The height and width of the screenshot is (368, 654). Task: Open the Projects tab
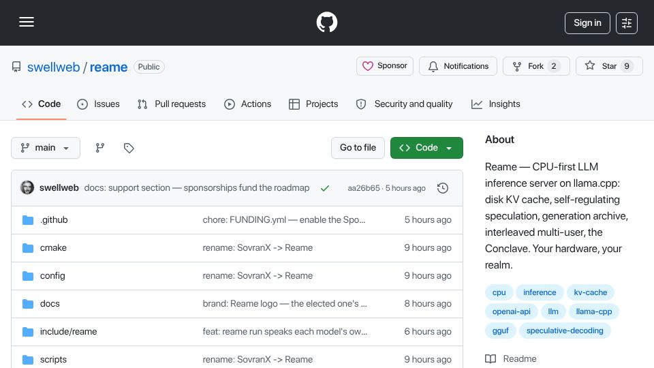tap(313, 104)
